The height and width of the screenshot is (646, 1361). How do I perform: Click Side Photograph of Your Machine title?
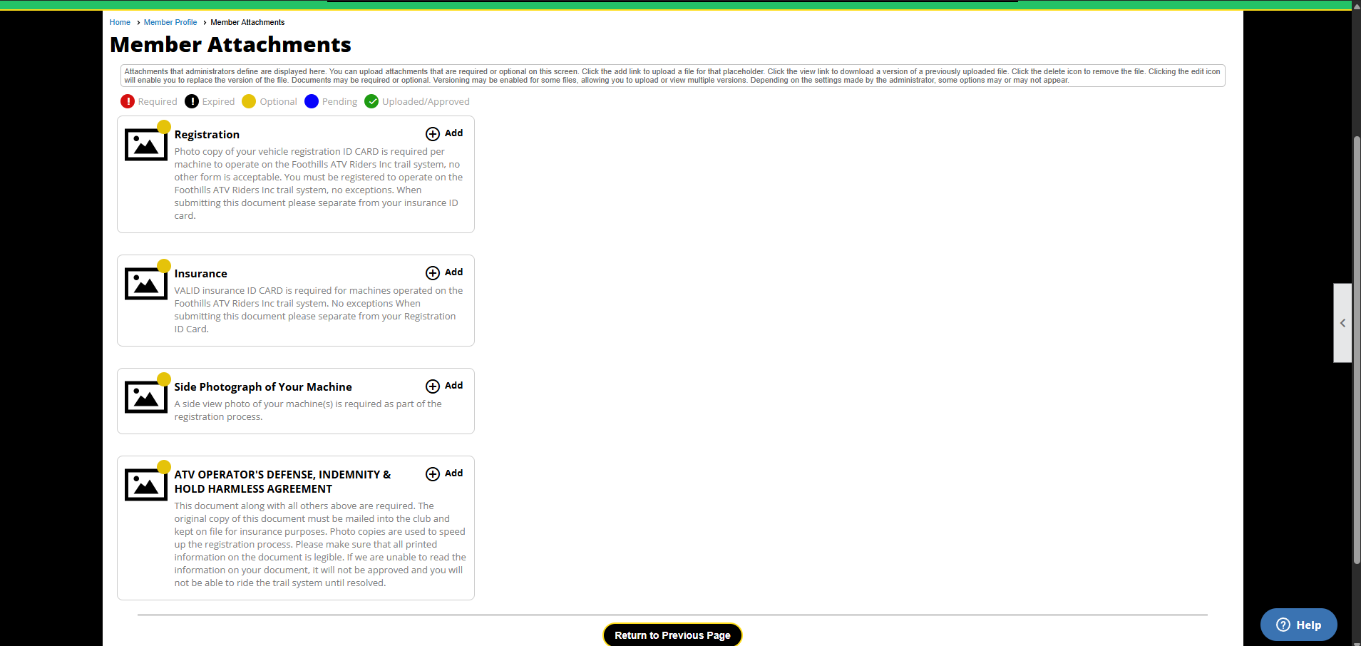[x=263, y=387]
